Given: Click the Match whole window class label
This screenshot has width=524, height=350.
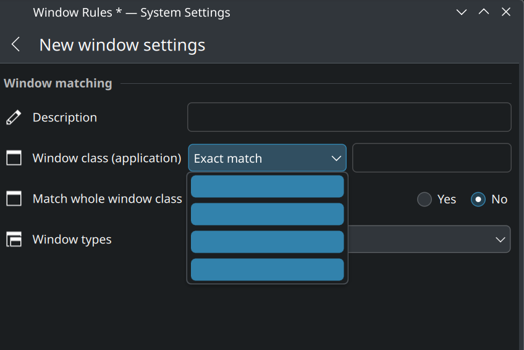Looking at the screenshot, I should point(108,198).
